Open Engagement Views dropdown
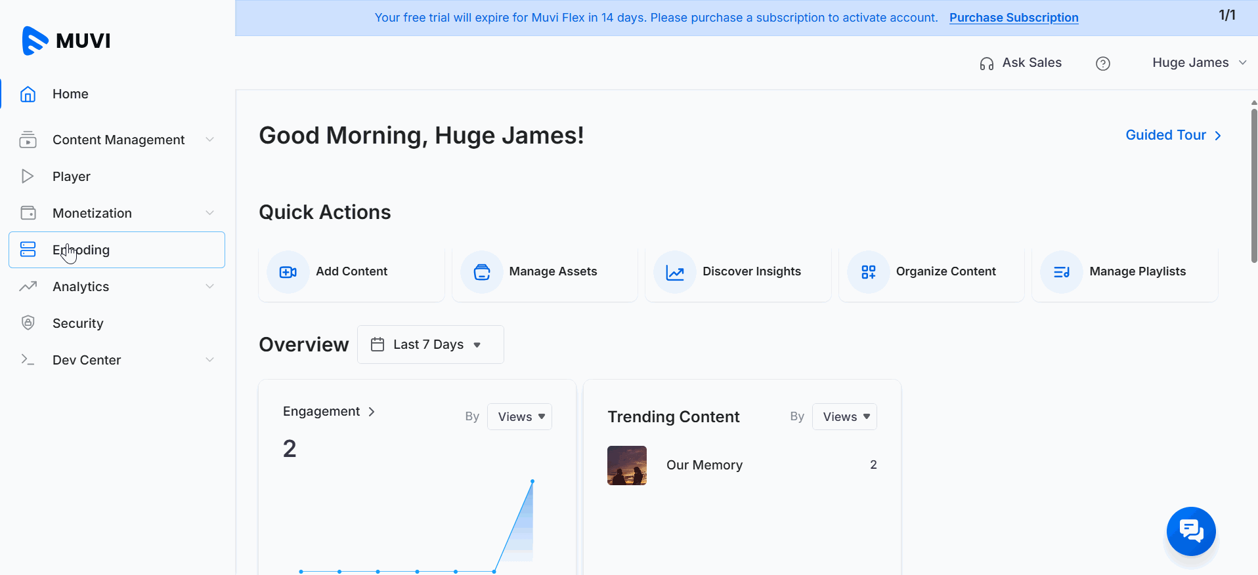Viewport: 1258px width, 575px height. coord(519,417)
